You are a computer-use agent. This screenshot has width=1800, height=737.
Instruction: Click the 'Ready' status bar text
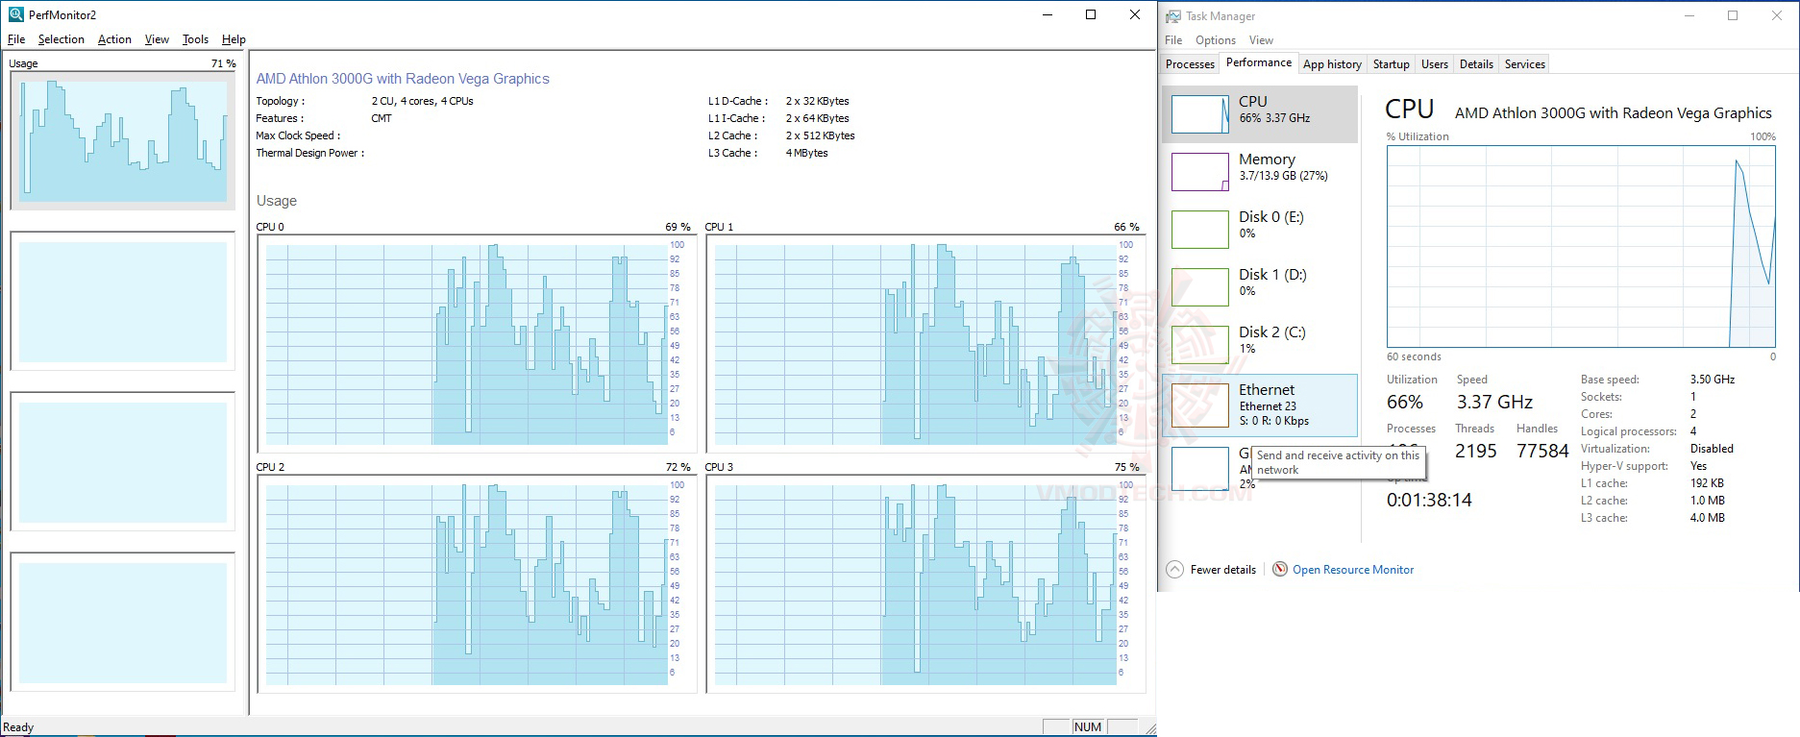click(18, 727)
